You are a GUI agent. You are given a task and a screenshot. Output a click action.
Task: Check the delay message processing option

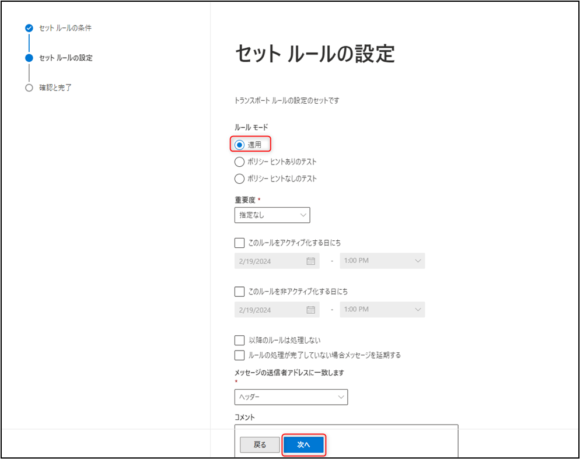click(x=239, y=355)
